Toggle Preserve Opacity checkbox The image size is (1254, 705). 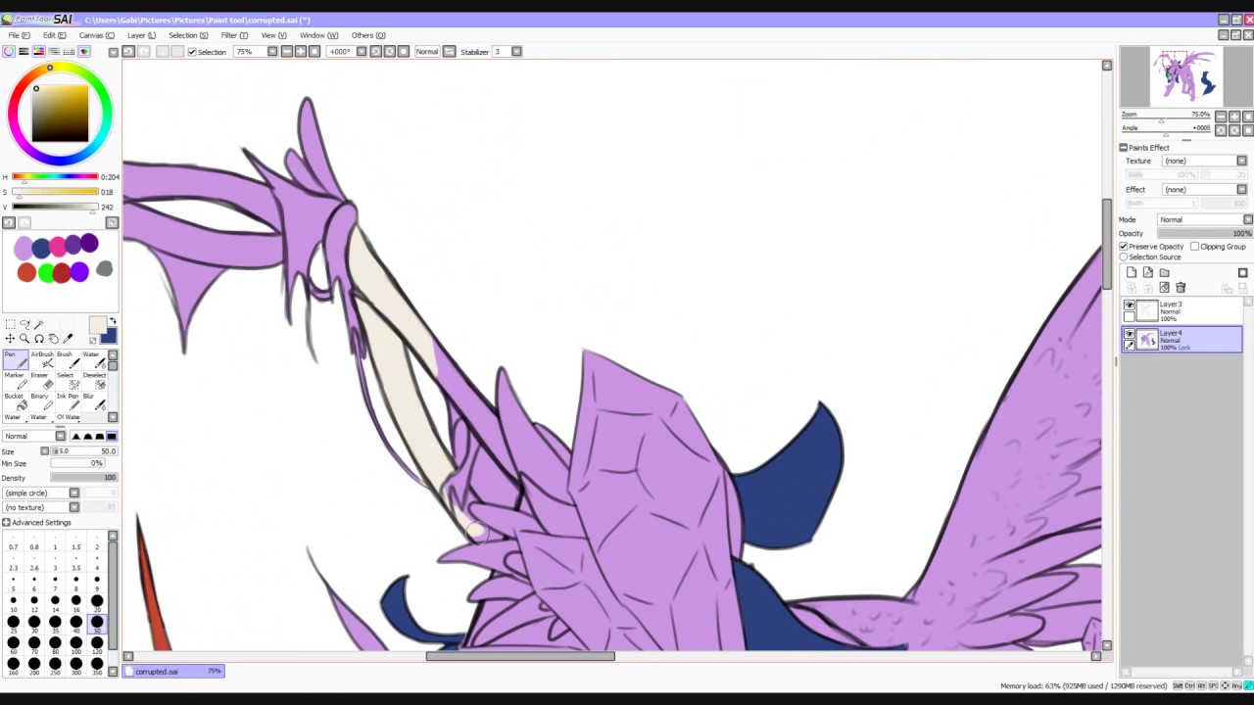[1124, 247]
